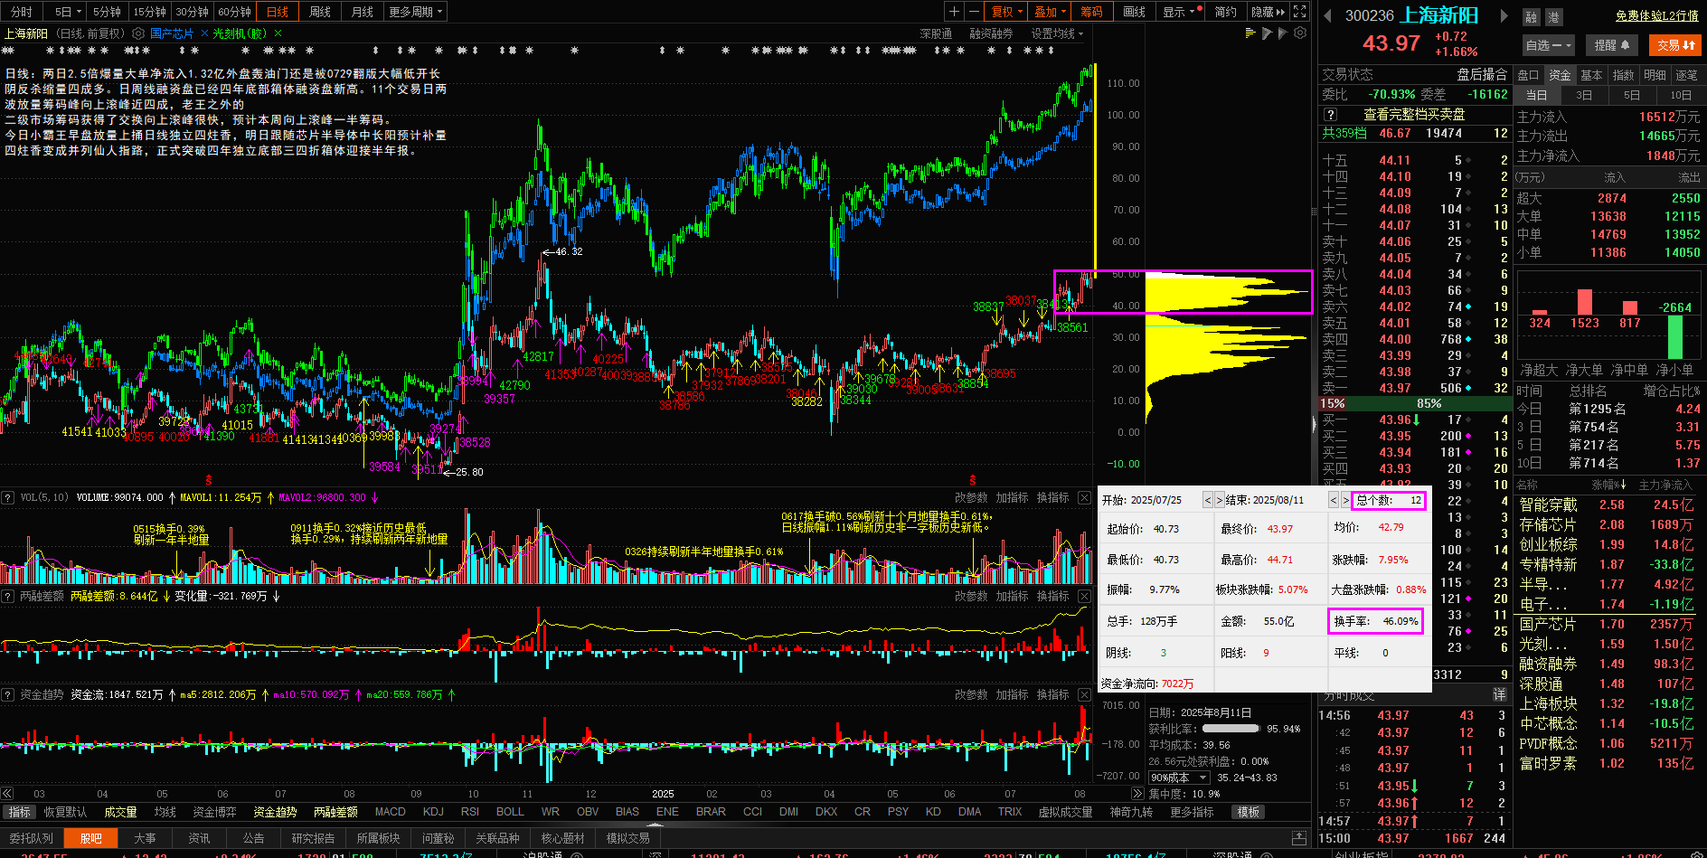Switch chart to 60分钟 period
1707x858 pixels.
coord(234,12)
